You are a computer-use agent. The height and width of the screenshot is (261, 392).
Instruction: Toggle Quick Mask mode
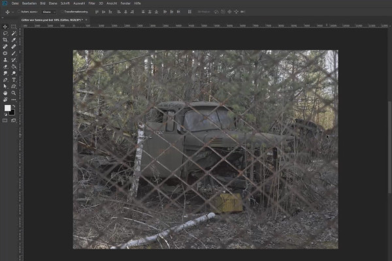click(5, 121)
